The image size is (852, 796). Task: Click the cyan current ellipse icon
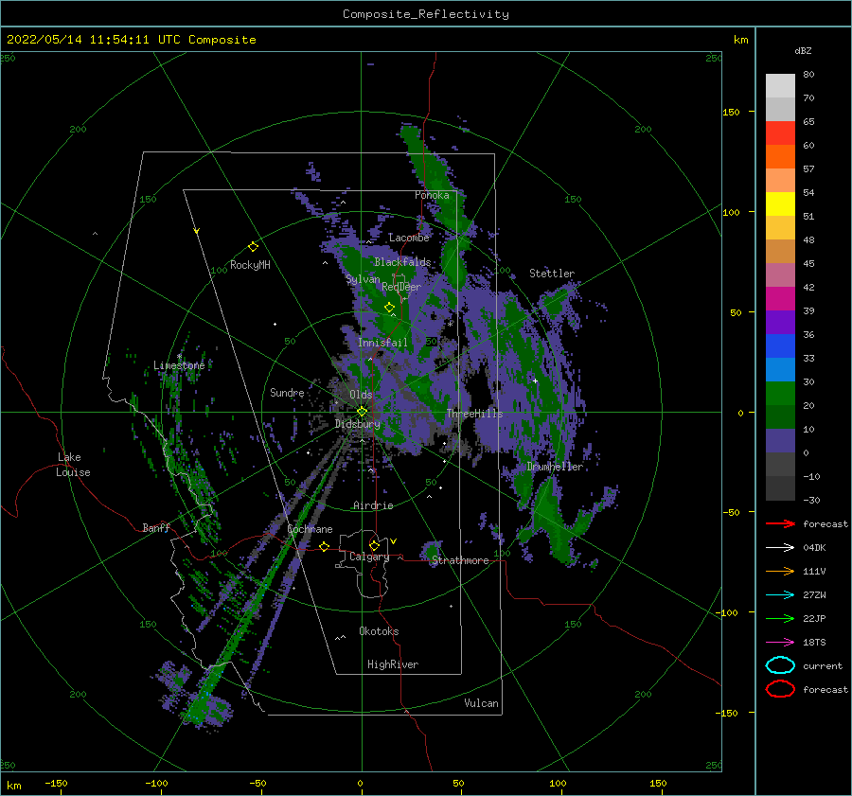780,665
